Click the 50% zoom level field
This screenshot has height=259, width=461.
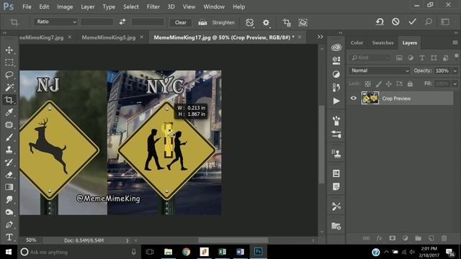[x=31, y=240]
